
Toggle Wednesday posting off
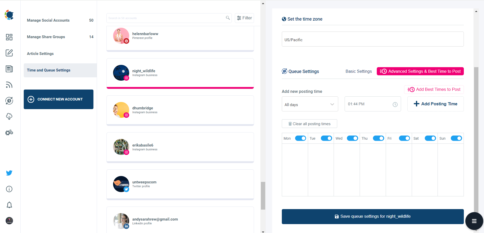(x=352, y=138)
